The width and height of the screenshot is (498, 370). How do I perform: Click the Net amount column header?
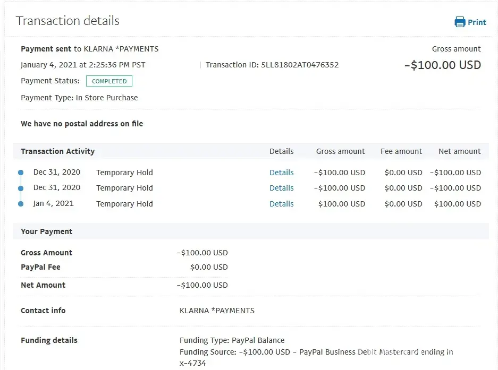(x=459, y=151)
